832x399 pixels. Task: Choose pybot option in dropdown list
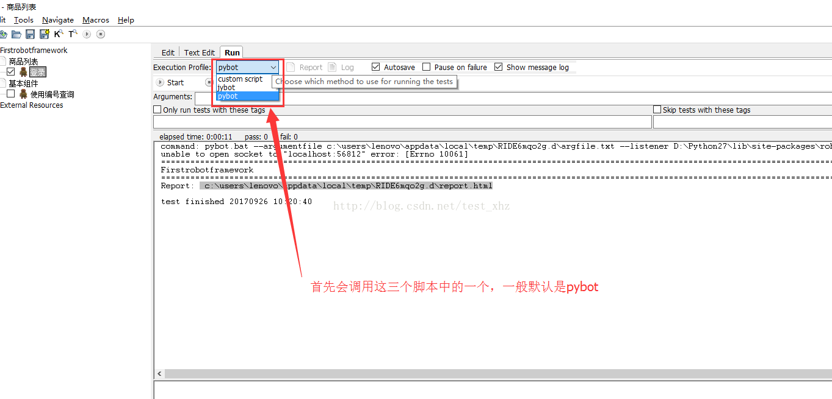(247, 96)
